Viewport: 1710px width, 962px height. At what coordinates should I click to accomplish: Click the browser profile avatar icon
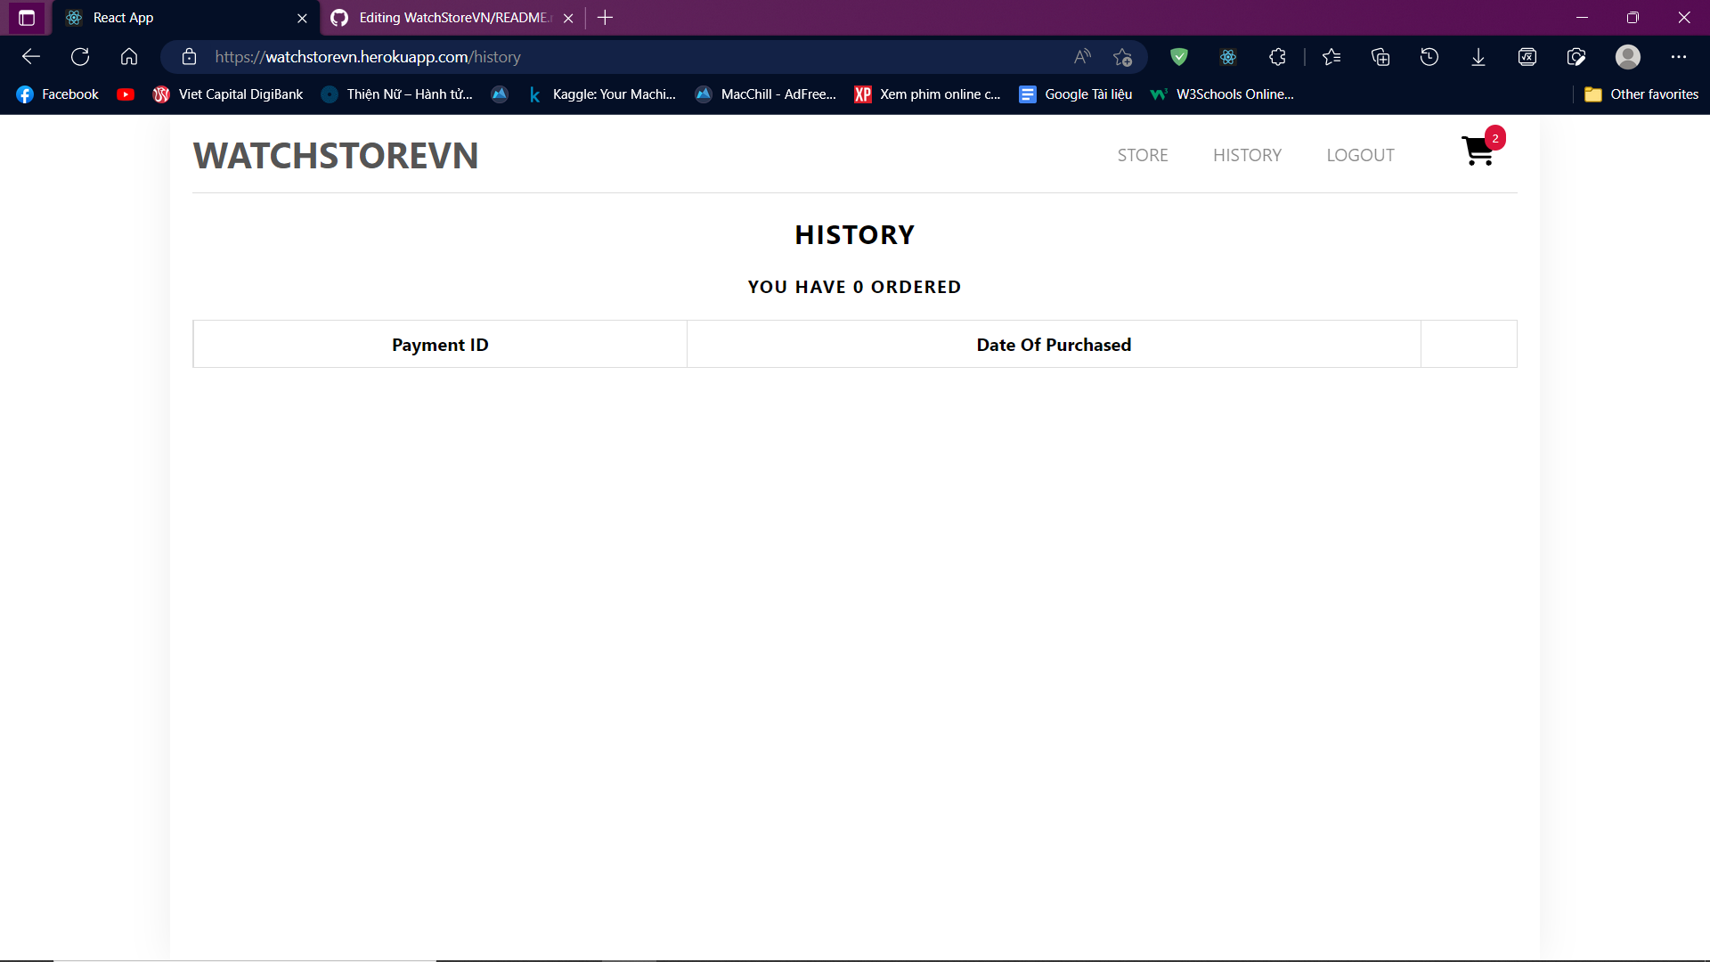pyautogui.click(x=1628, y=56)
